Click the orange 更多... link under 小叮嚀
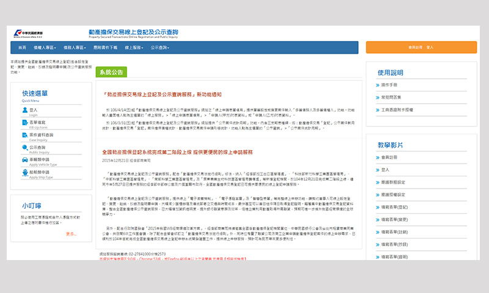Viewport: 489px width, 293px height. [72, 234]
